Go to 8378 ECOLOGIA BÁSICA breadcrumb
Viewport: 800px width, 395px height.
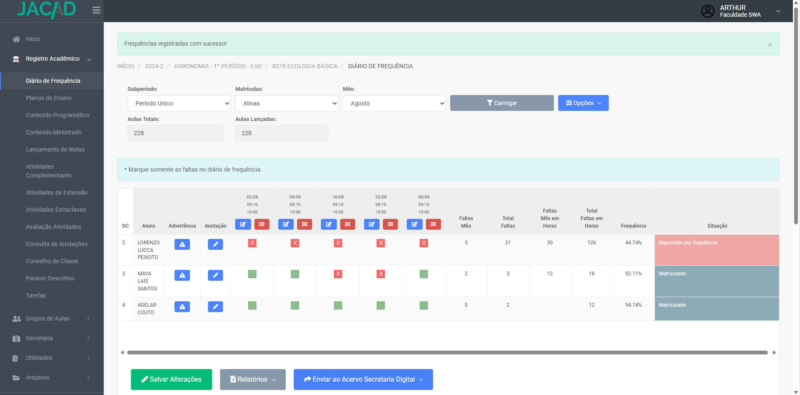tap(305, 66)
